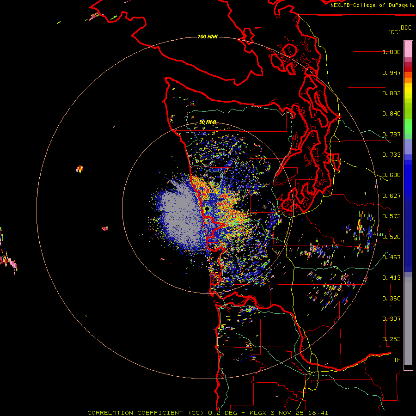Click the 0.253 legend value

click(x=392, y=339)
